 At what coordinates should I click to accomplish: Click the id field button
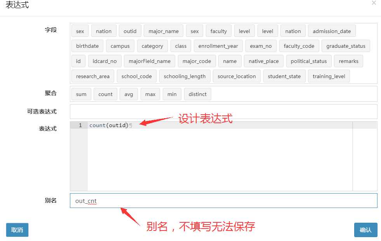[78, 61]
